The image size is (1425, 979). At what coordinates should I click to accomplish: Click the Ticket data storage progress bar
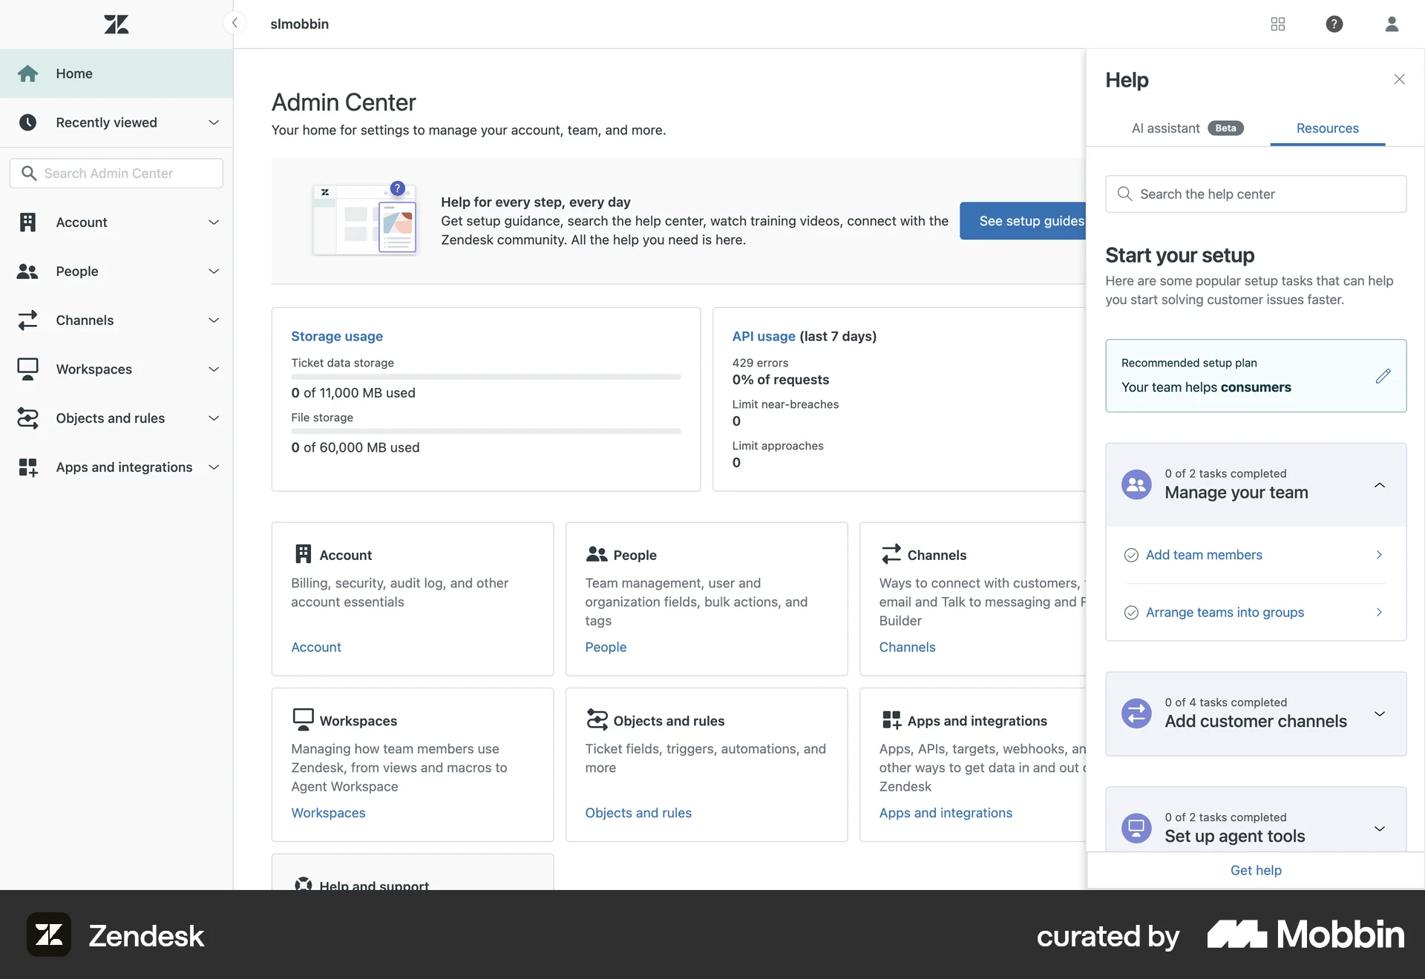pyautogui.click(x=485, y=377)
